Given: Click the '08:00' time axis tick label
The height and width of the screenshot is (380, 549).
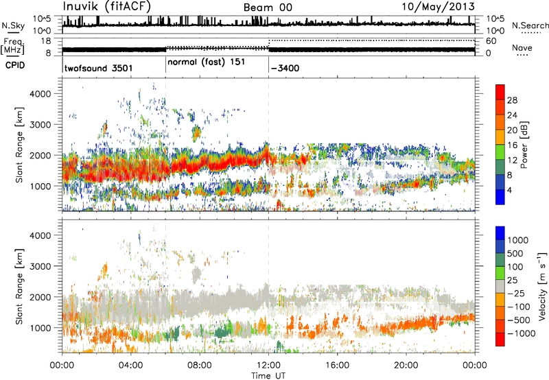Looking at the screenshot, I should [x=200, y=366].
